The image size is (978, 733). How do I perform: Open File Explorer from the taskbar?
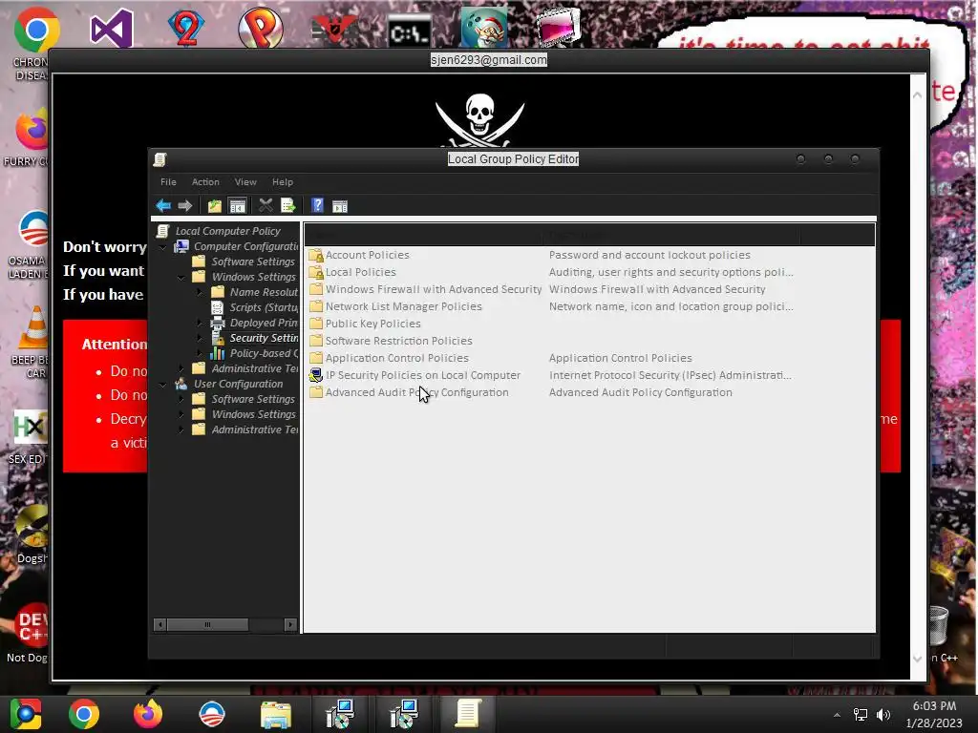[276, 715]
